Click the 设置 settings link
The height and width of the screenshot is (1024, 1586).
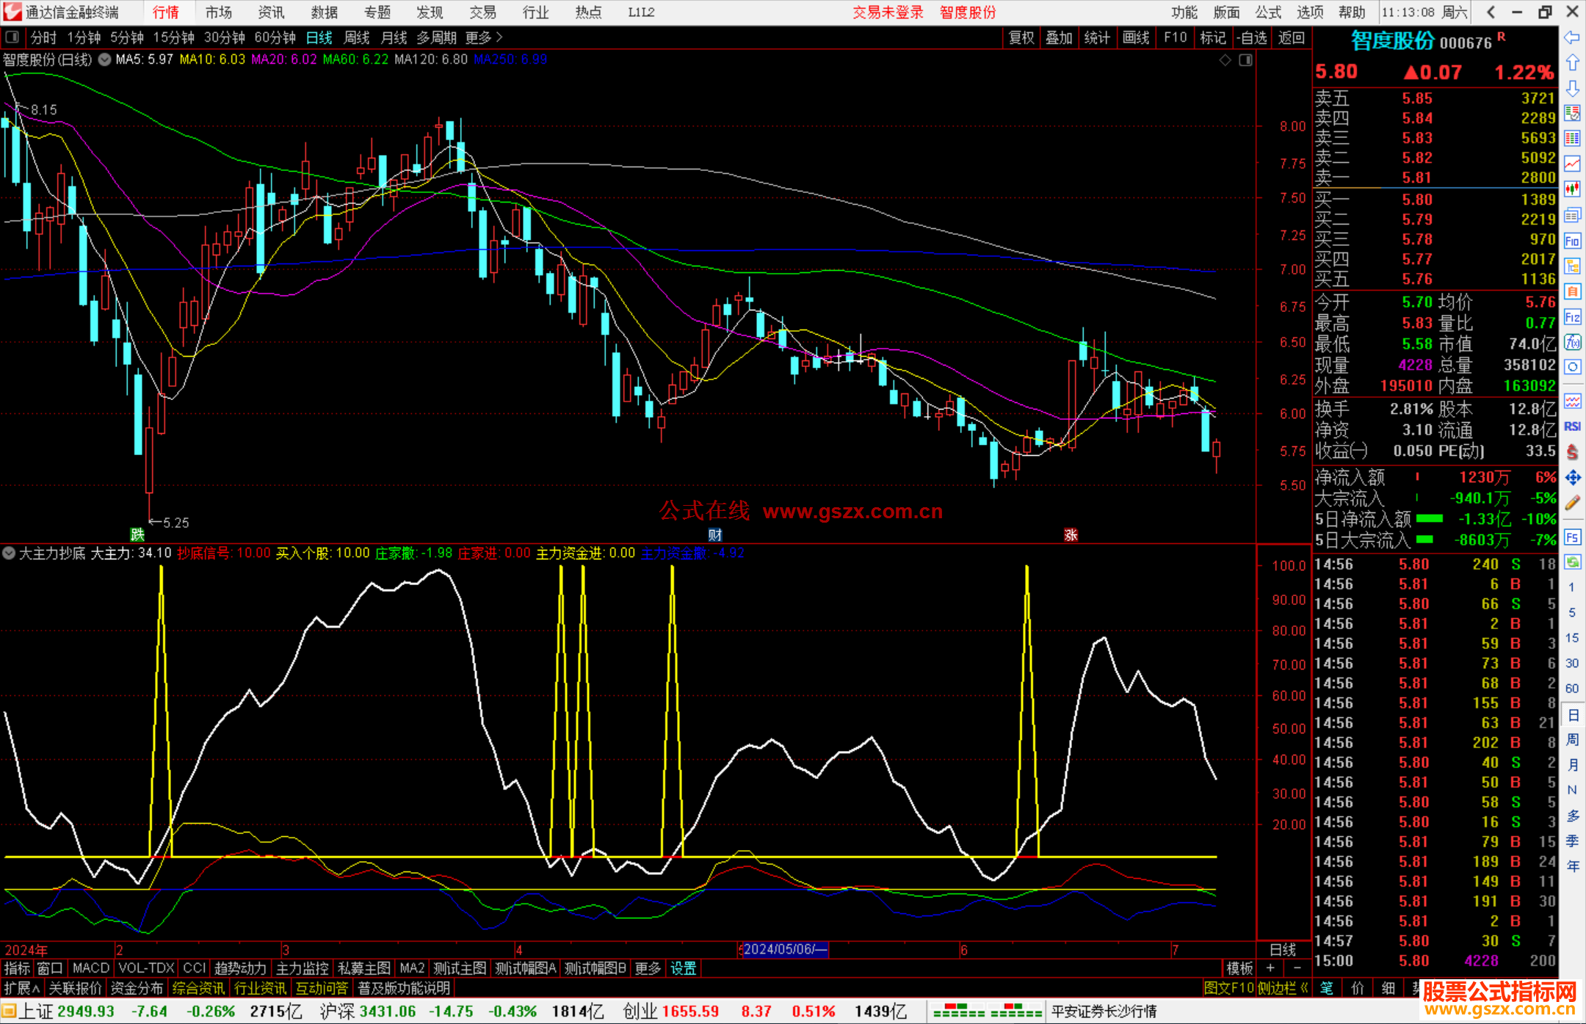[x=683, y=968]
